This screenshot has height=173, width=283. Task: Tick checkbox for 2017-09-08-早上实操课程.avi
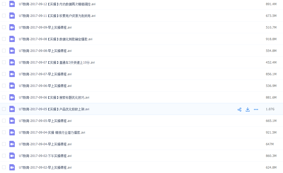click(x=4, y=51)
